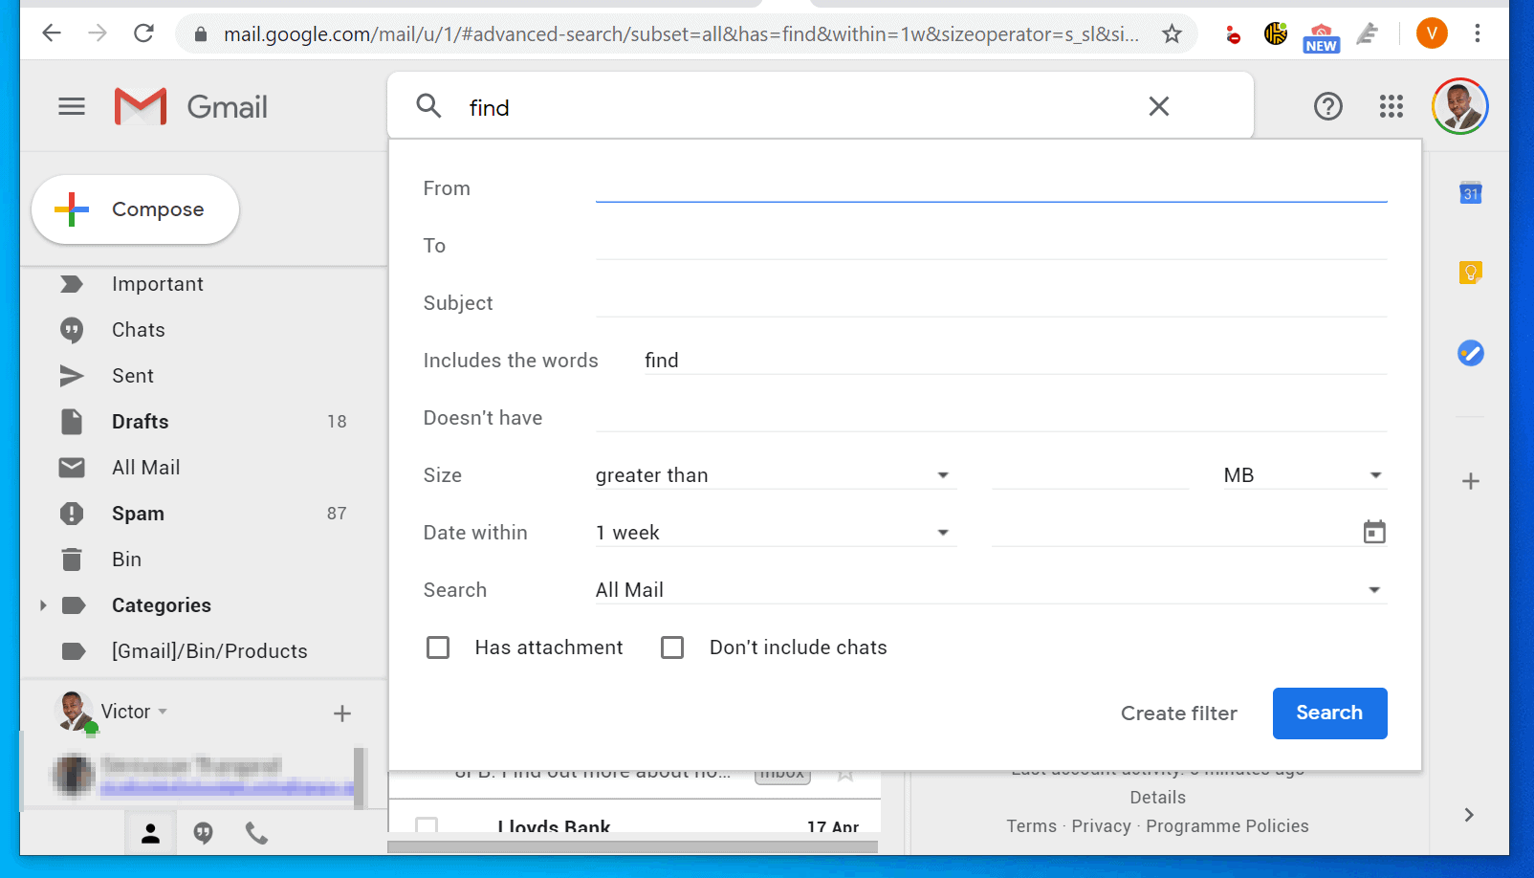The image size is (1534, 878).
Task: Open Google Keep from the right sidebar
Action: [1470, 273]
